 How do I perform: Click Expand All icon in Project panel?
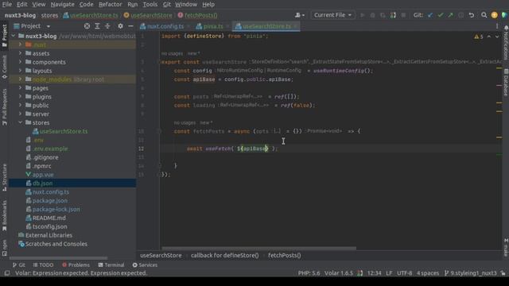pos(97,26)
